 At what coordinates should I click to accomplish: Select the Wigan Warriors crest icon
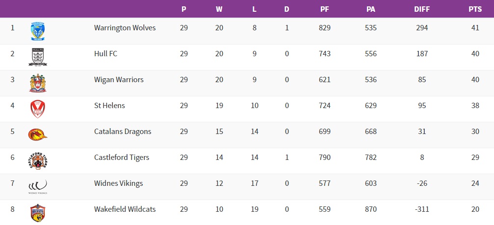pos(38,83)
